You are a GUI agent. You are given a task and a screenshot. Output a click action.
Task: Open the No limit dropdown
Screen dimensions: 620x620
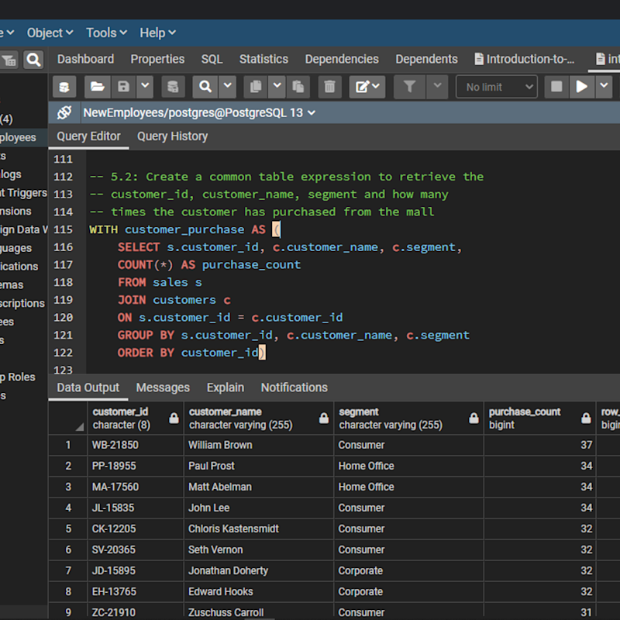pyautogui.click(x=496, y=86)
